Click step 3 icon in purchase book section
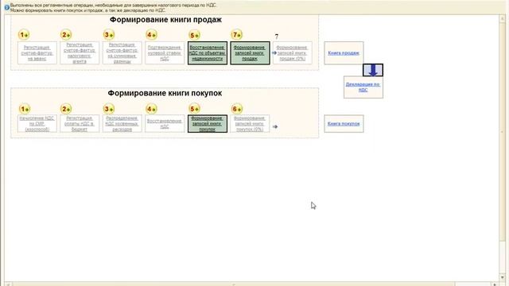This screenshot has height=286, width=509. tap(109, 109)
